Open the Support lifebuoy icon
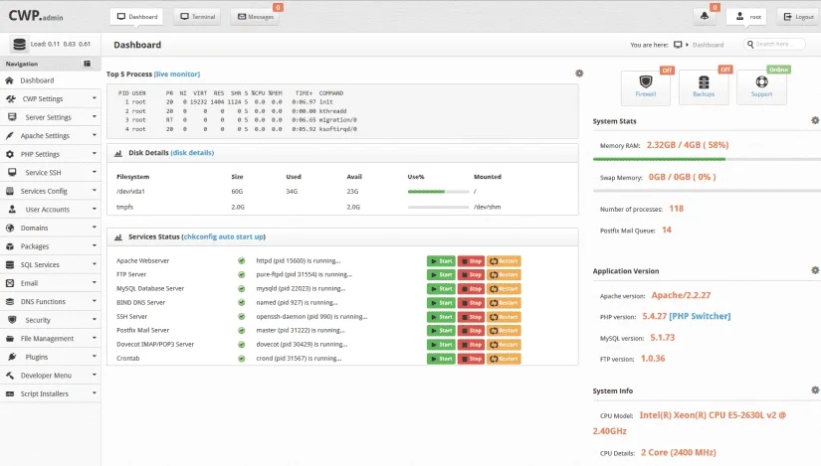 tap(761, 81)
